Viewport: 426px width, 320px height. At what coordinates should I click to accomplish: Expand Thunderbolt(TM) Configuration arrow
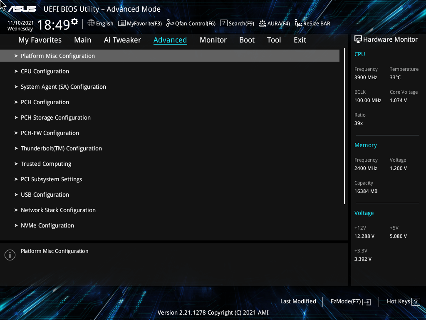(16, 148)
